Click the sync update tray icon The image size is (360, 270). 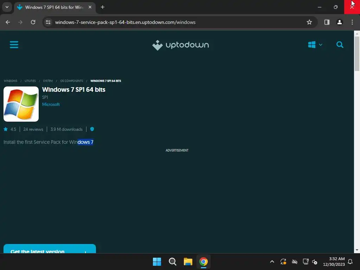pyautogui.click(x=283, y=262)
